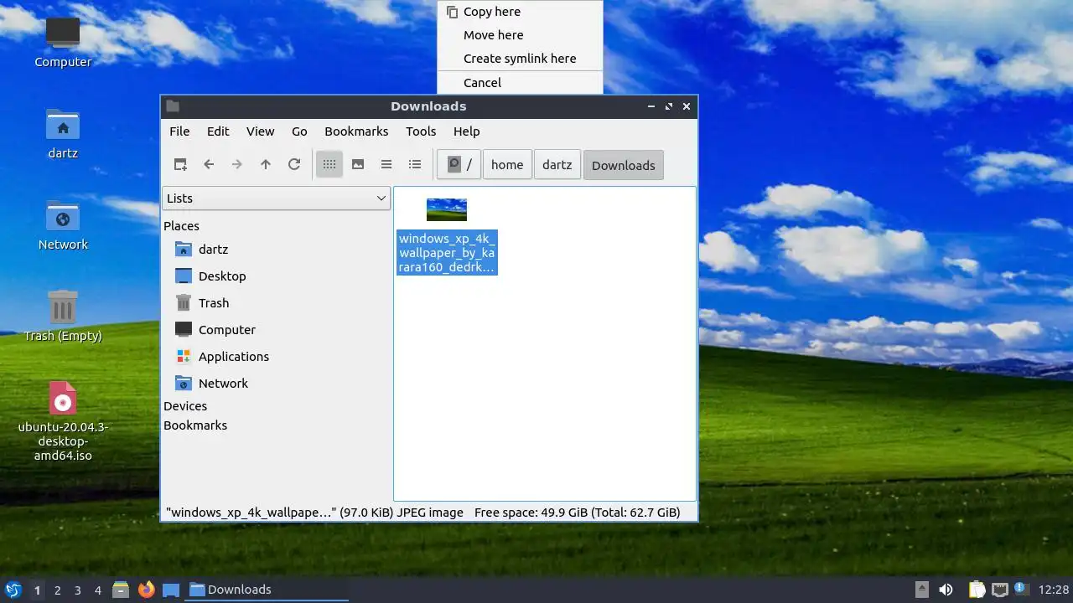The width and height of the screenshot is (1073, 603).
Task: Open update notifier tray icon
Action: (x=1020, y=588)
